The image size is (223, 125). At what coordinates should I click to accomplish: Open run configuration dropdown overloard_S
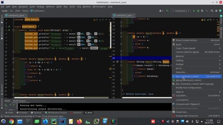tap(180, 11)
